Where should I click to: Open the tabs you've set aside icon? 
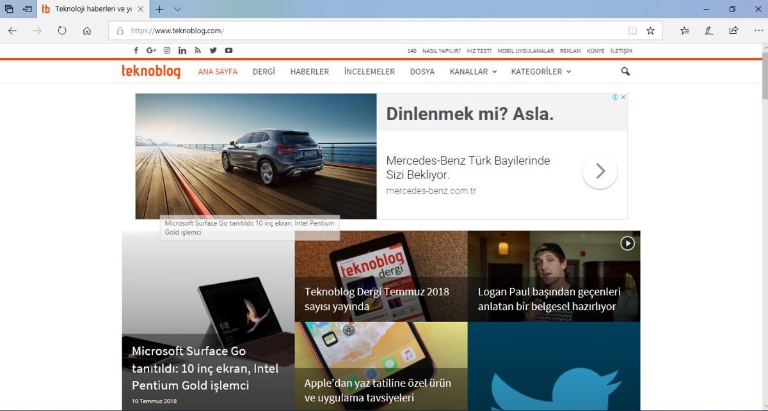(9, 10)
